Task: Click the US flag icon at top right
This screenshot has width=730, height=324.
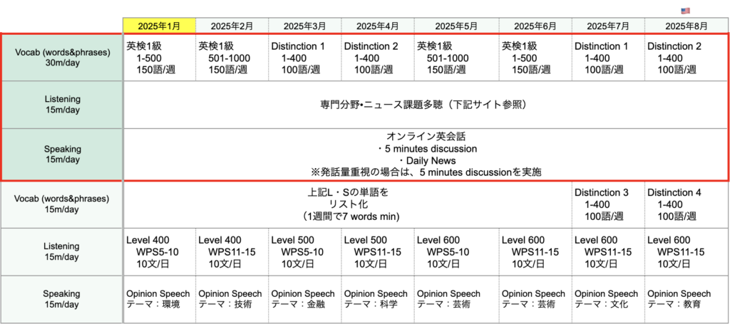Action: click(x=686, y=11)
